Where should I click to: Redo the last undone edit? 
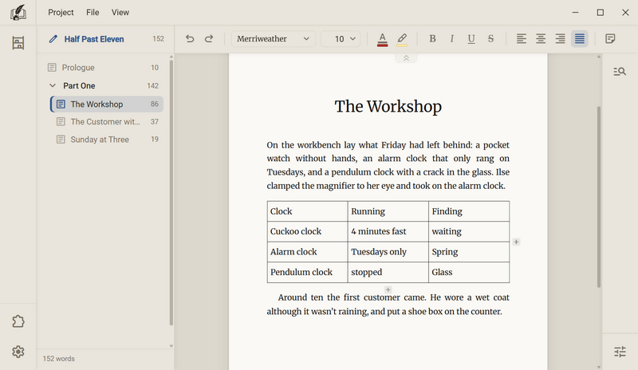click(209, 38)
